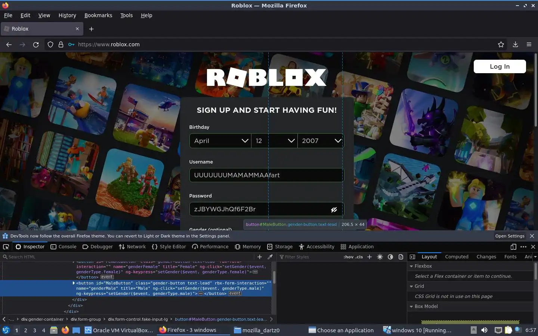The image size is (538, 336).
Task: Click the browser Back arrow
Action: point(9,44)
